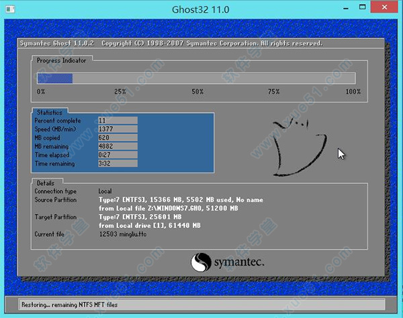This screenshot has height=318, width=403.
Task: Click the Percent complete label
Action: pos(58,121)
